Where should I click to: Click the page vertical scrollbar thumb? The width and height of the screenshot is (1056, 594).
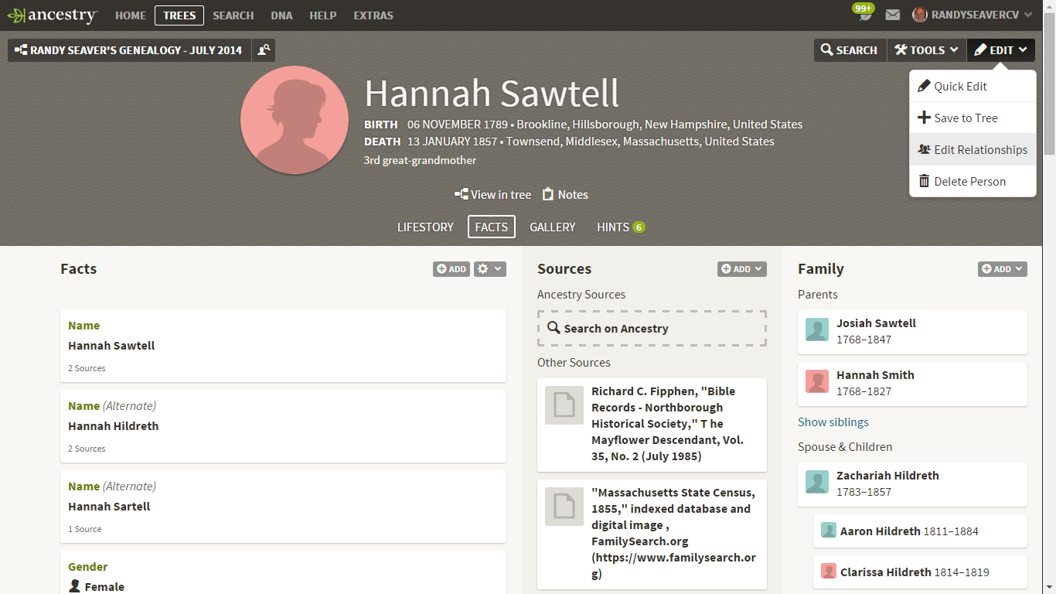click(1049, 84)
